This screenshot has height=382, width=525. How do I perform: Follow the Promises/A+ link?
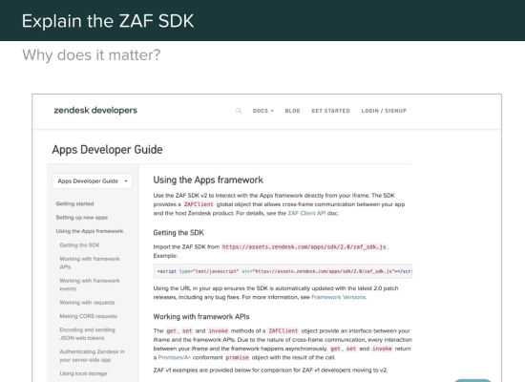click(174, 357)
